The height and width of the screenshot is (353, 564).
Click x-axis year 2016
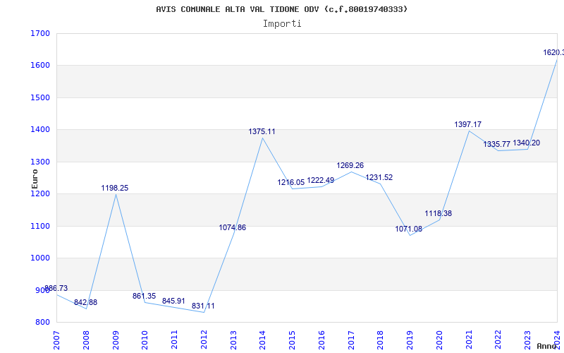pos(321,340)
